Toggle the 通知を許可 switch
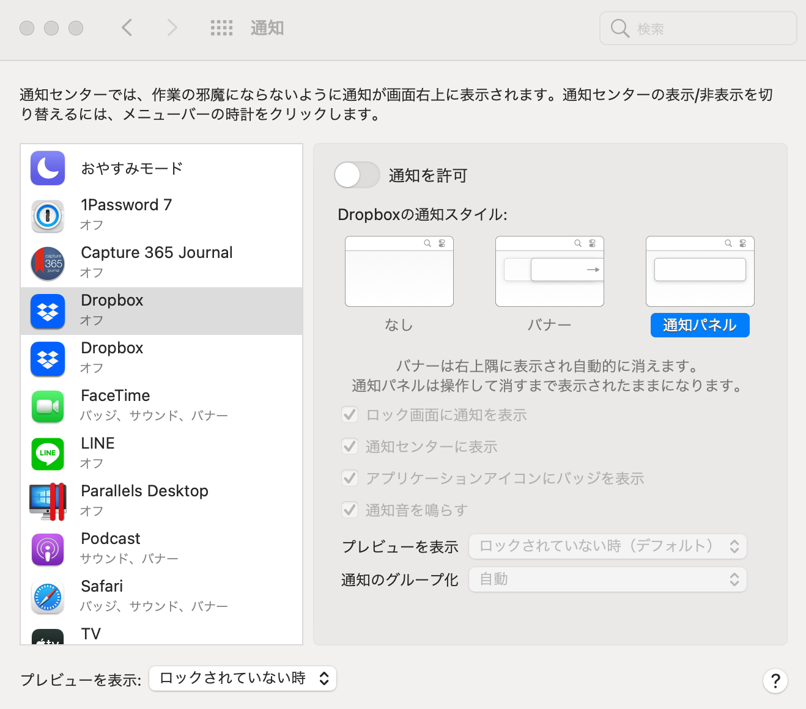Viewport: 806px width, 709px height. (357, 175)
